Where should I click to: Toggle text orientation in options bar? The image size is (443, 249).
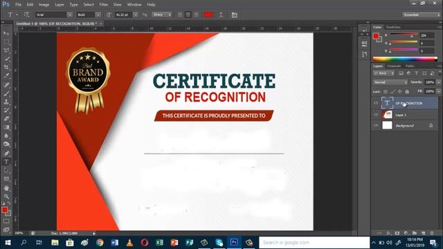pyautogui.click(x=26, y=15)
